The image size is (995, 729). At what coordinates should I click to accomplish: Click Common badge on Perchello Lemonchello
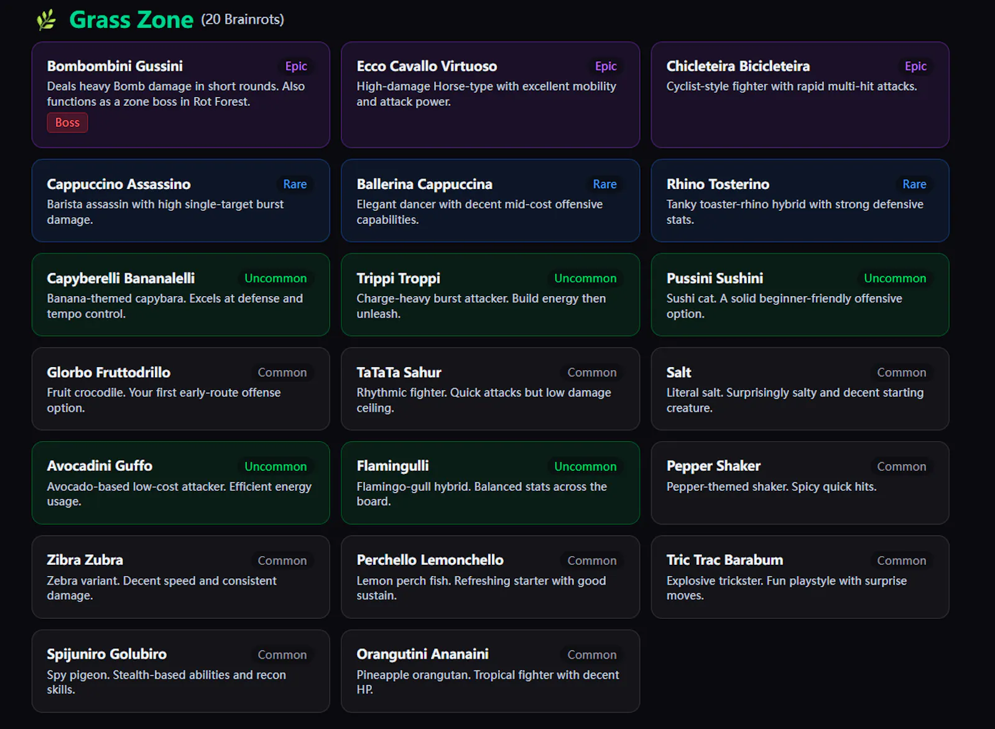[x=592, y=560]
